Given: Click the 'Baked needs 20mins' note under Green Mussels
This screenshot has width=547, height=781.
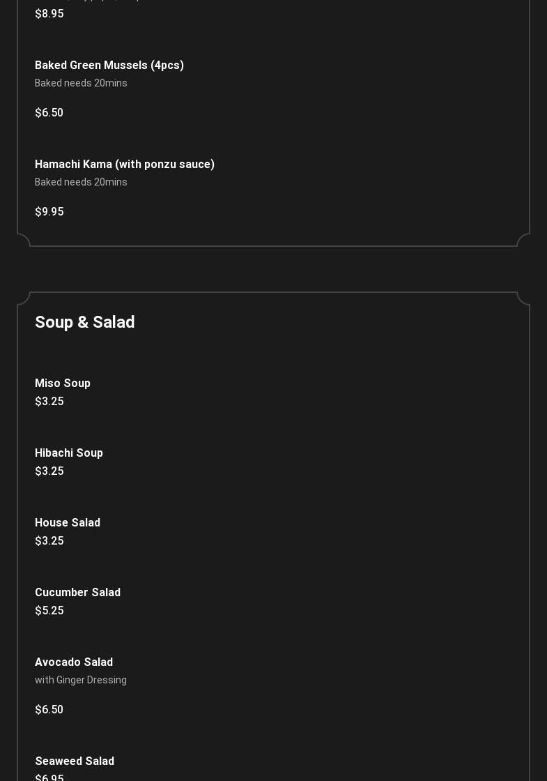Looking at the screenshot, I should (x=81, y=83).
